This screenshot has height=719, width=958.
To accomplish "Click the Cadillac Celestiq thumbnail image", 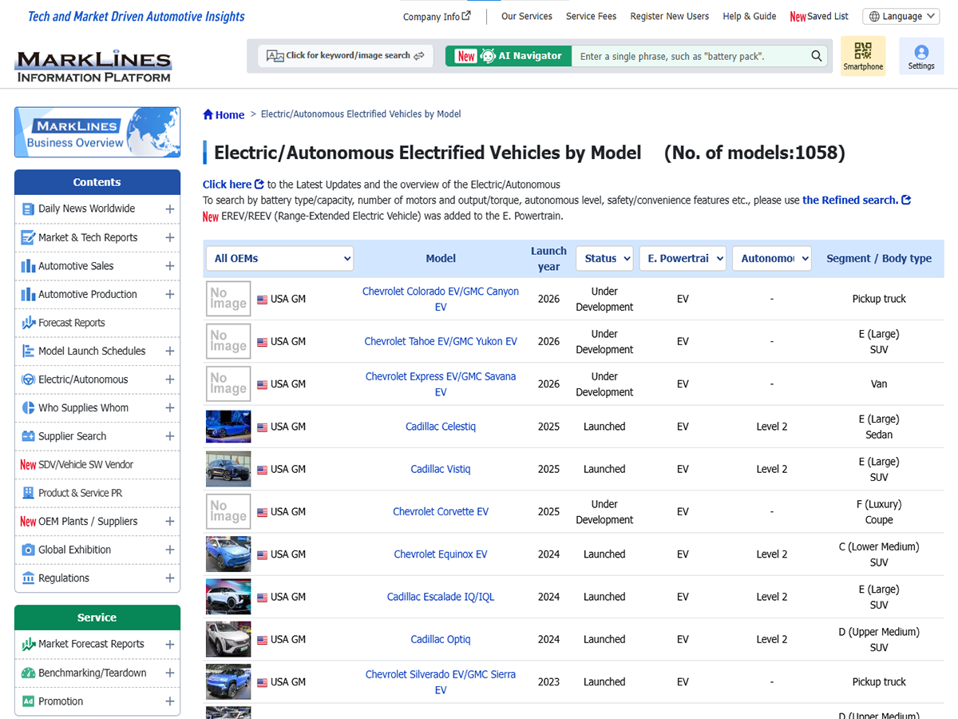I will click(x=228, y=427).
